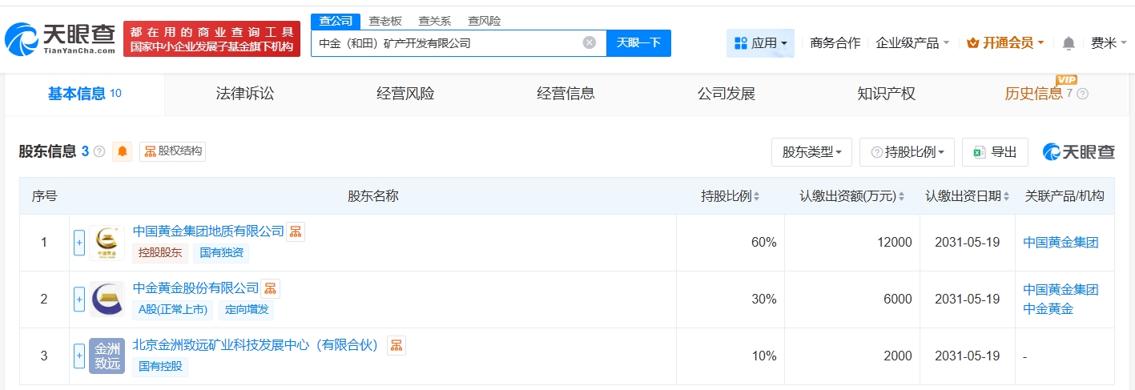Click the 国有独资 tag
Image resolution: width=1135 pixels, height=390 pixels.
(220, 254)
